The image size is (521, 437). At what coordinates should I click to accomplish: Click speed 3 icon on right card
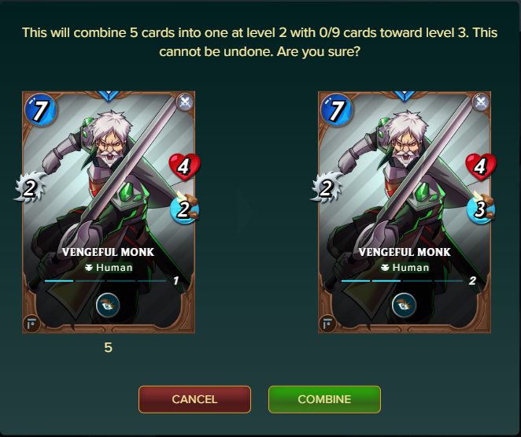pos(480,209)
